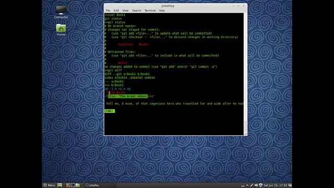Open the Help menu in the terminal
Image resolution: width=334 pixels, height=188 pixels.
tap(162, 10)
